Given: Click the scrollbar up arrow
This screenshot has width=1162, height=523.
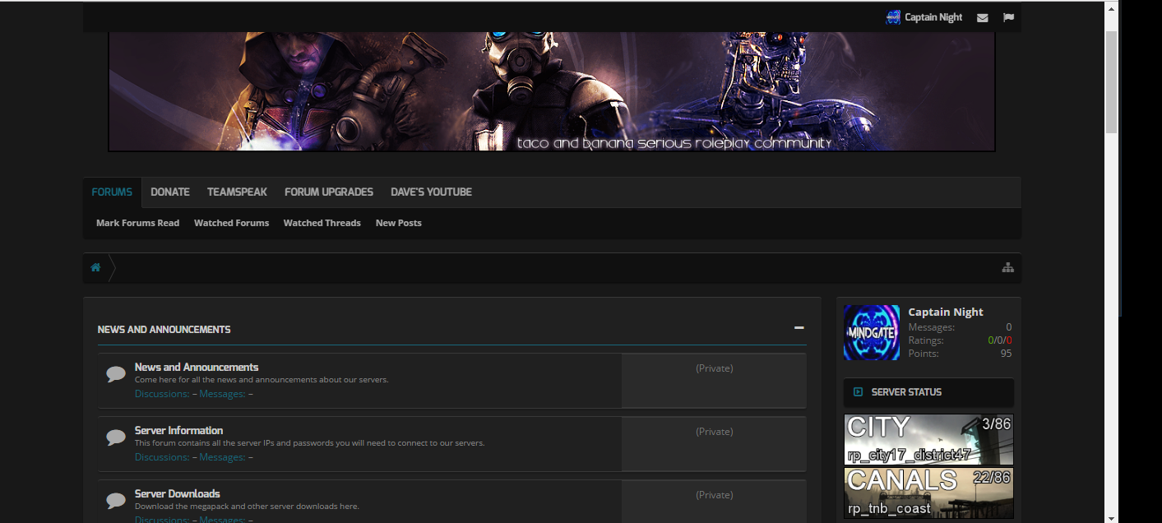Looking at the screenshot, I should coord(1111,8).
